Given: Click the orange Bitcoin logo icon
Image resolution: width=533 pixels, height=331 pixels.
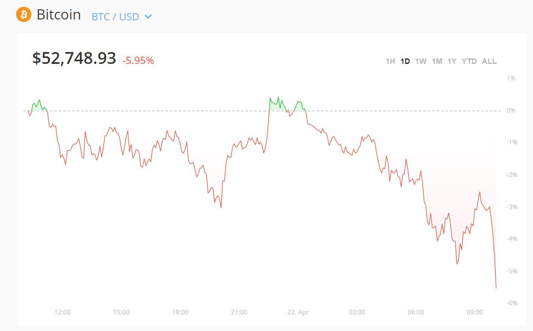Looking at the screenshot, I should click(x=24, y=15).
